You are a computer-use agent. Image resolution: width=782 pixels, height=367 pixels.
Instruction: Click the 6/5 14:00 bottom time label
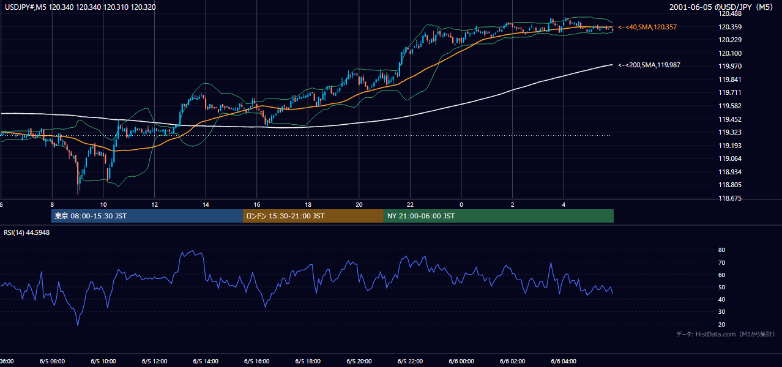tap(206, 361)
